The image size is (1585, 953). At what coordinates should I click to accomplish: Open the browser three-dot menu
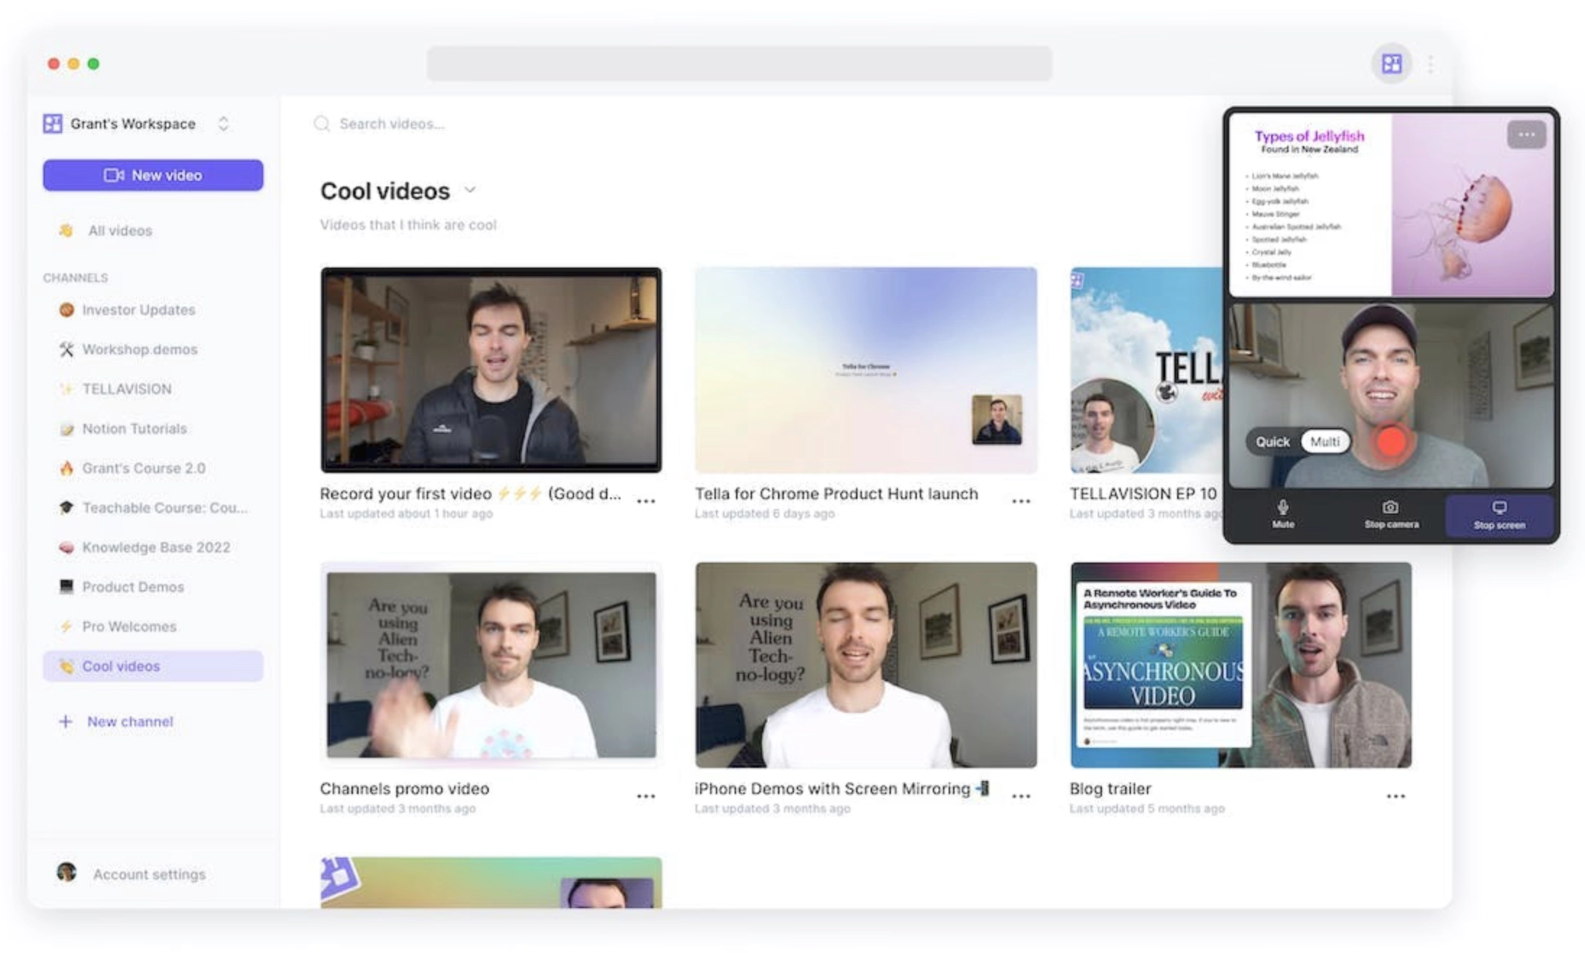1430,64
